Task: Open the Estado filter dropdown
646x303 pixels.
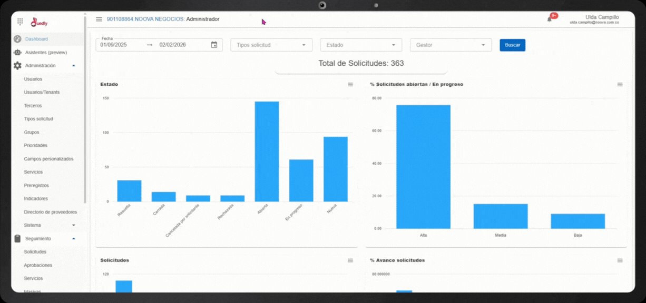Action: 360,45
